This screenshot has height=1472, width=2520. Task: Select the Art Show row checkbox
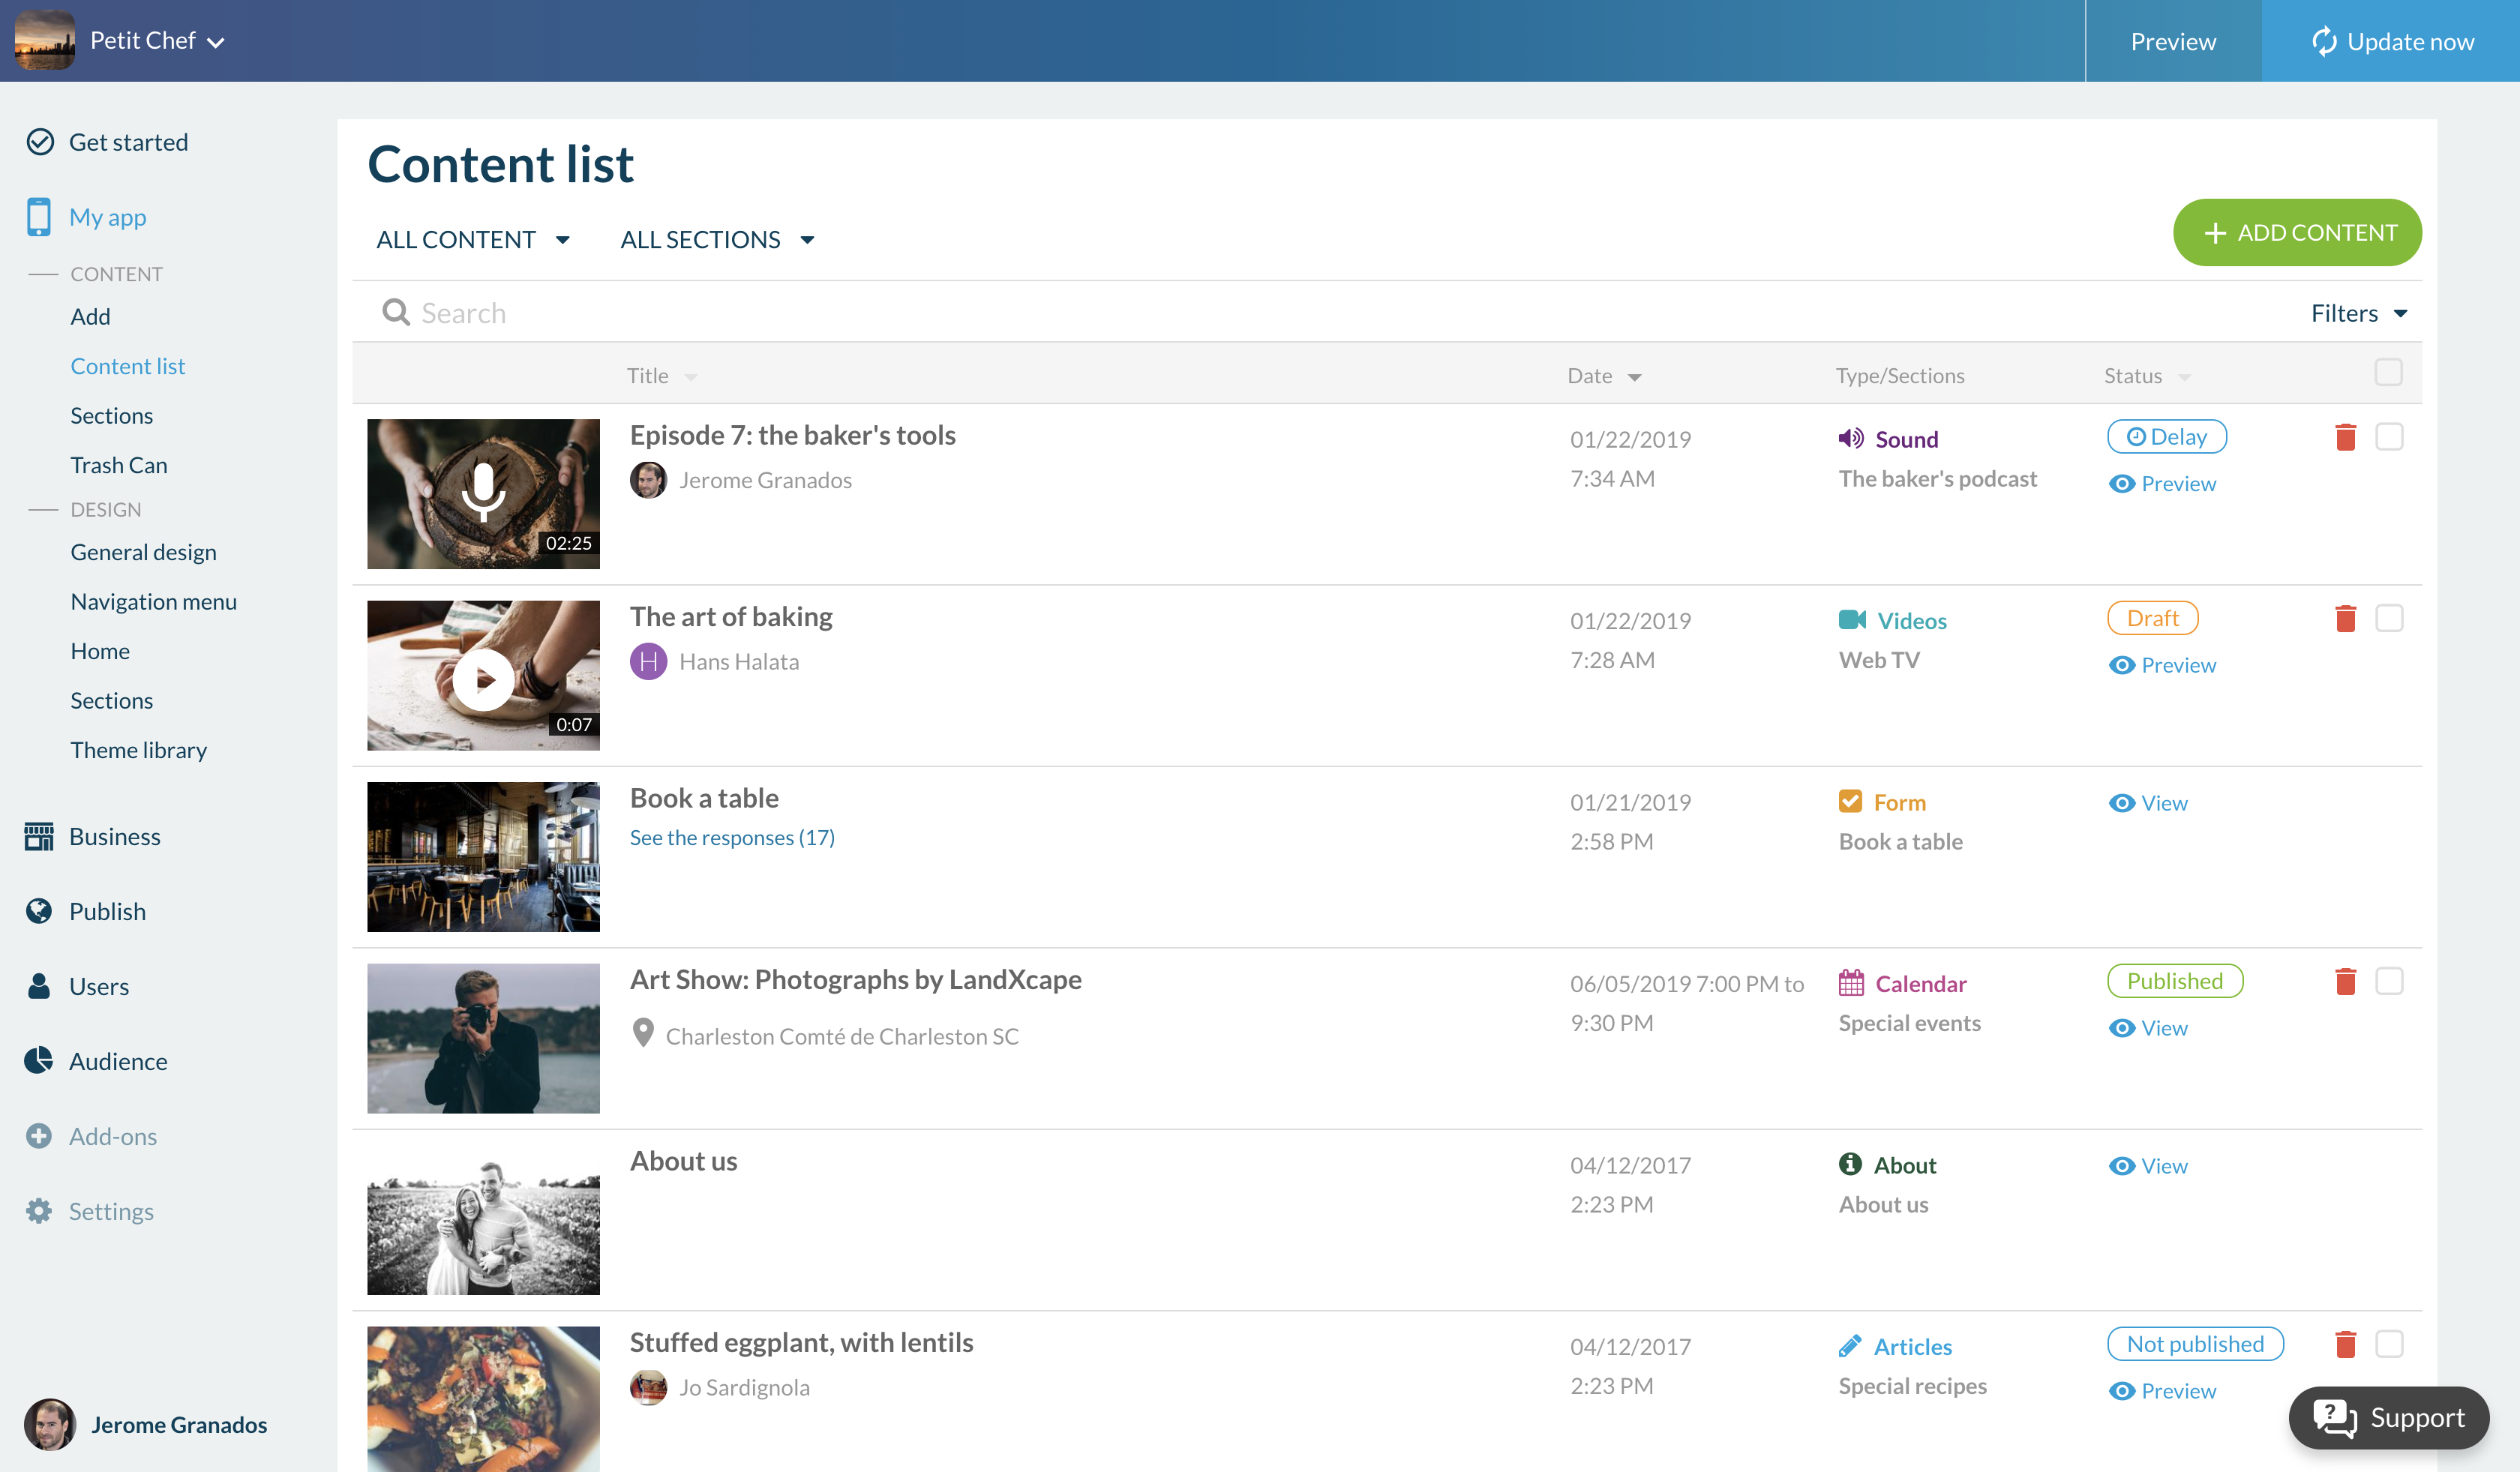point(2389,981)
